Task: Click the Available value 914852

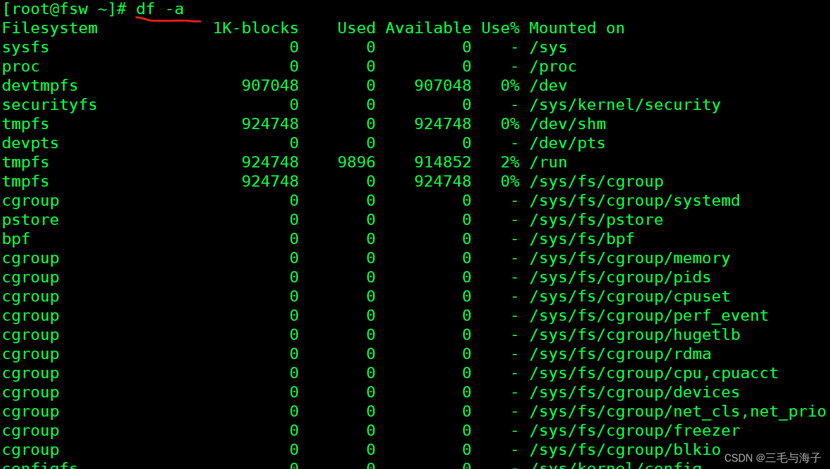Action: tap(442, 162)
